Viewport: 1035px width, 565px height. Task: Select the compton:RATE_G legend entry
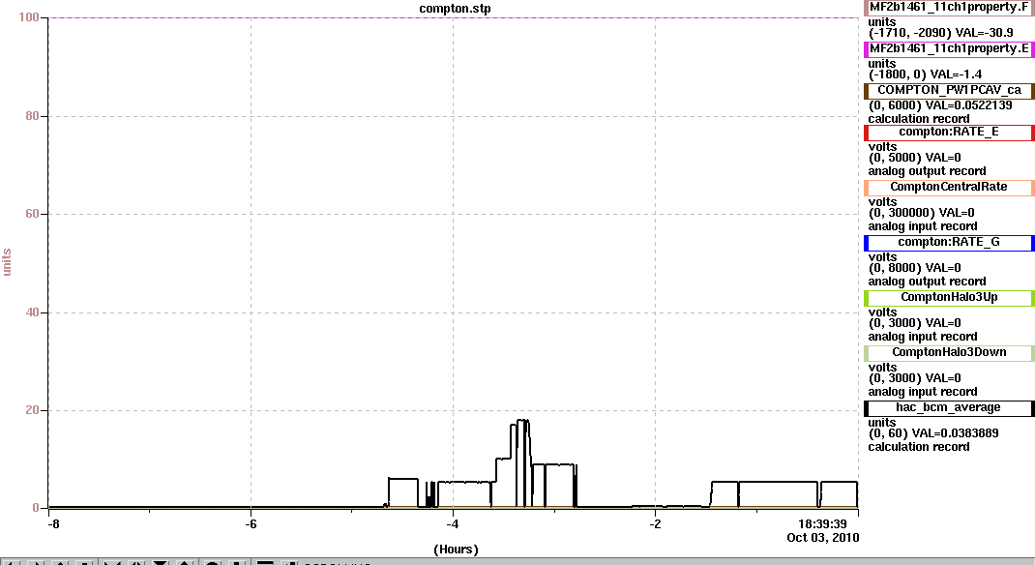tap(949, 243)
